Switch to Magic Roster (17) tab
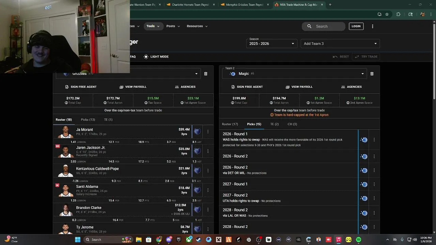This screenshot has height=245, width=436. pyautogui.click(x=230, y=124)
